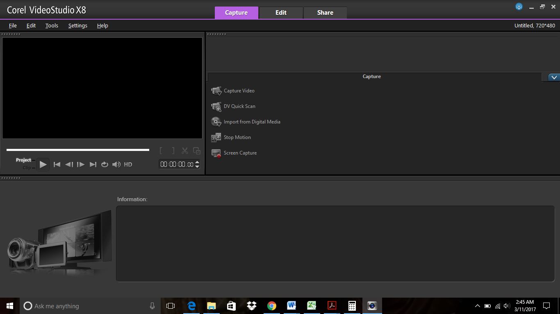Start a Screen Capture

point(240,153)
